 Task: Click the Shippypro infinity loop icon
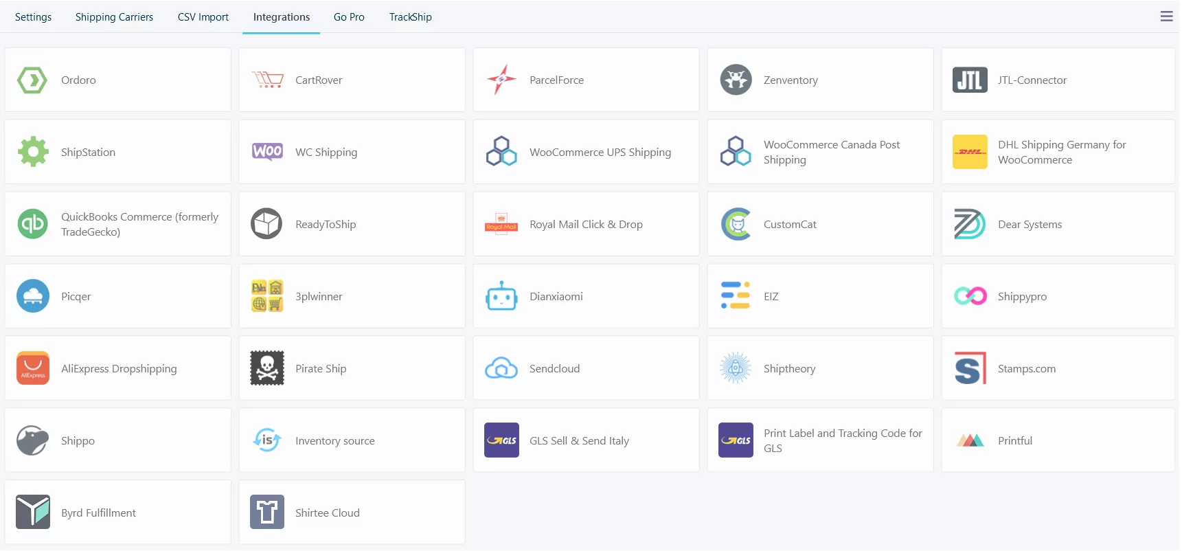pos(970,296)
